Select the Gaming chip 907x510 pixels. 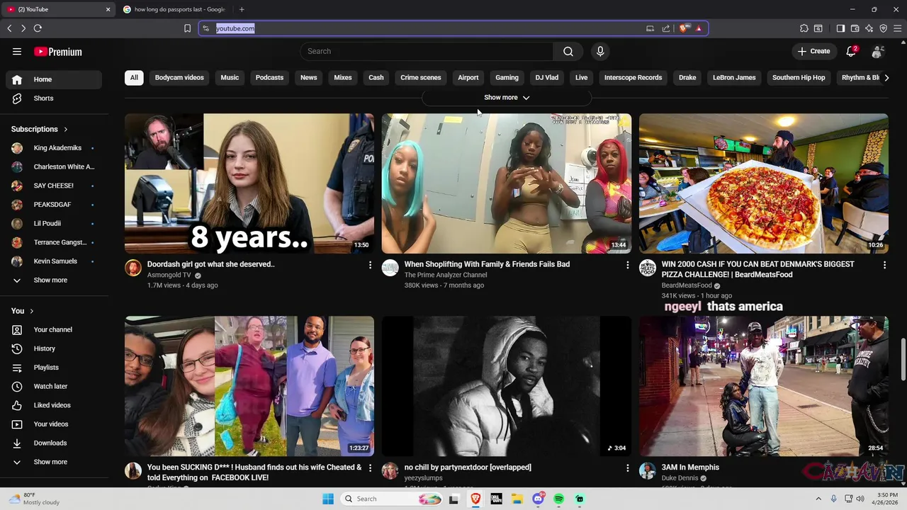(507, 78)
